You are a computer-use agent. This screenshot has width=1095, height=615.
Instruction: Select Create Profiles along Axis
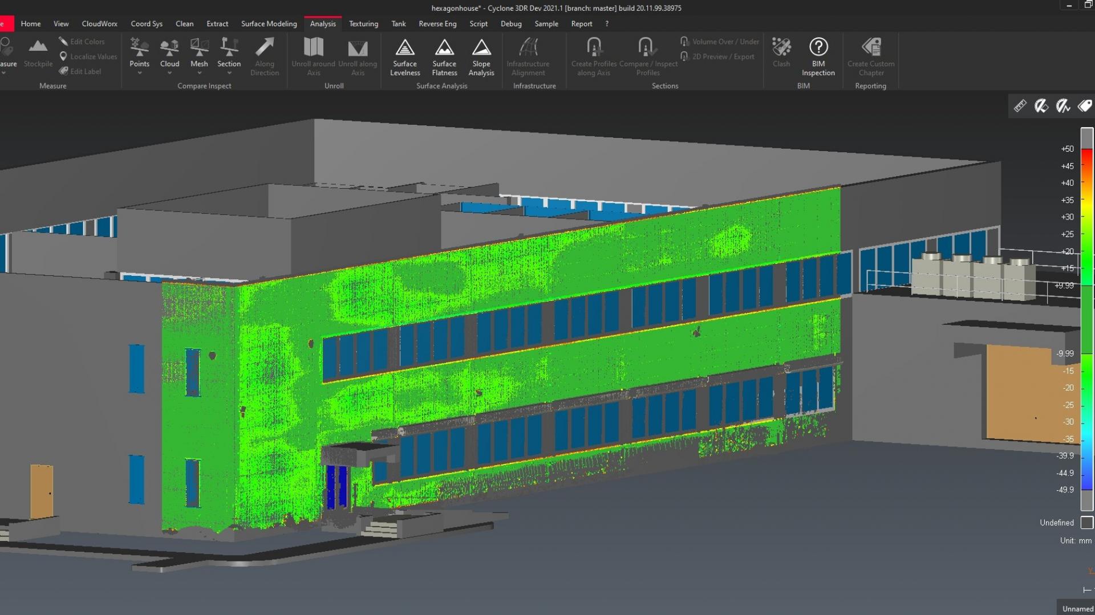coord(594,56)
